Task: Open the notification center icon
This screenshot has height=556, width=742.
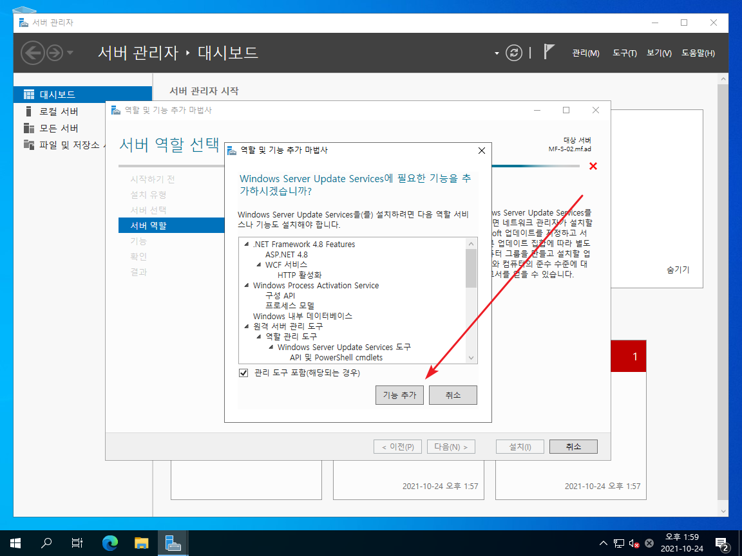Action: point(722,544)
